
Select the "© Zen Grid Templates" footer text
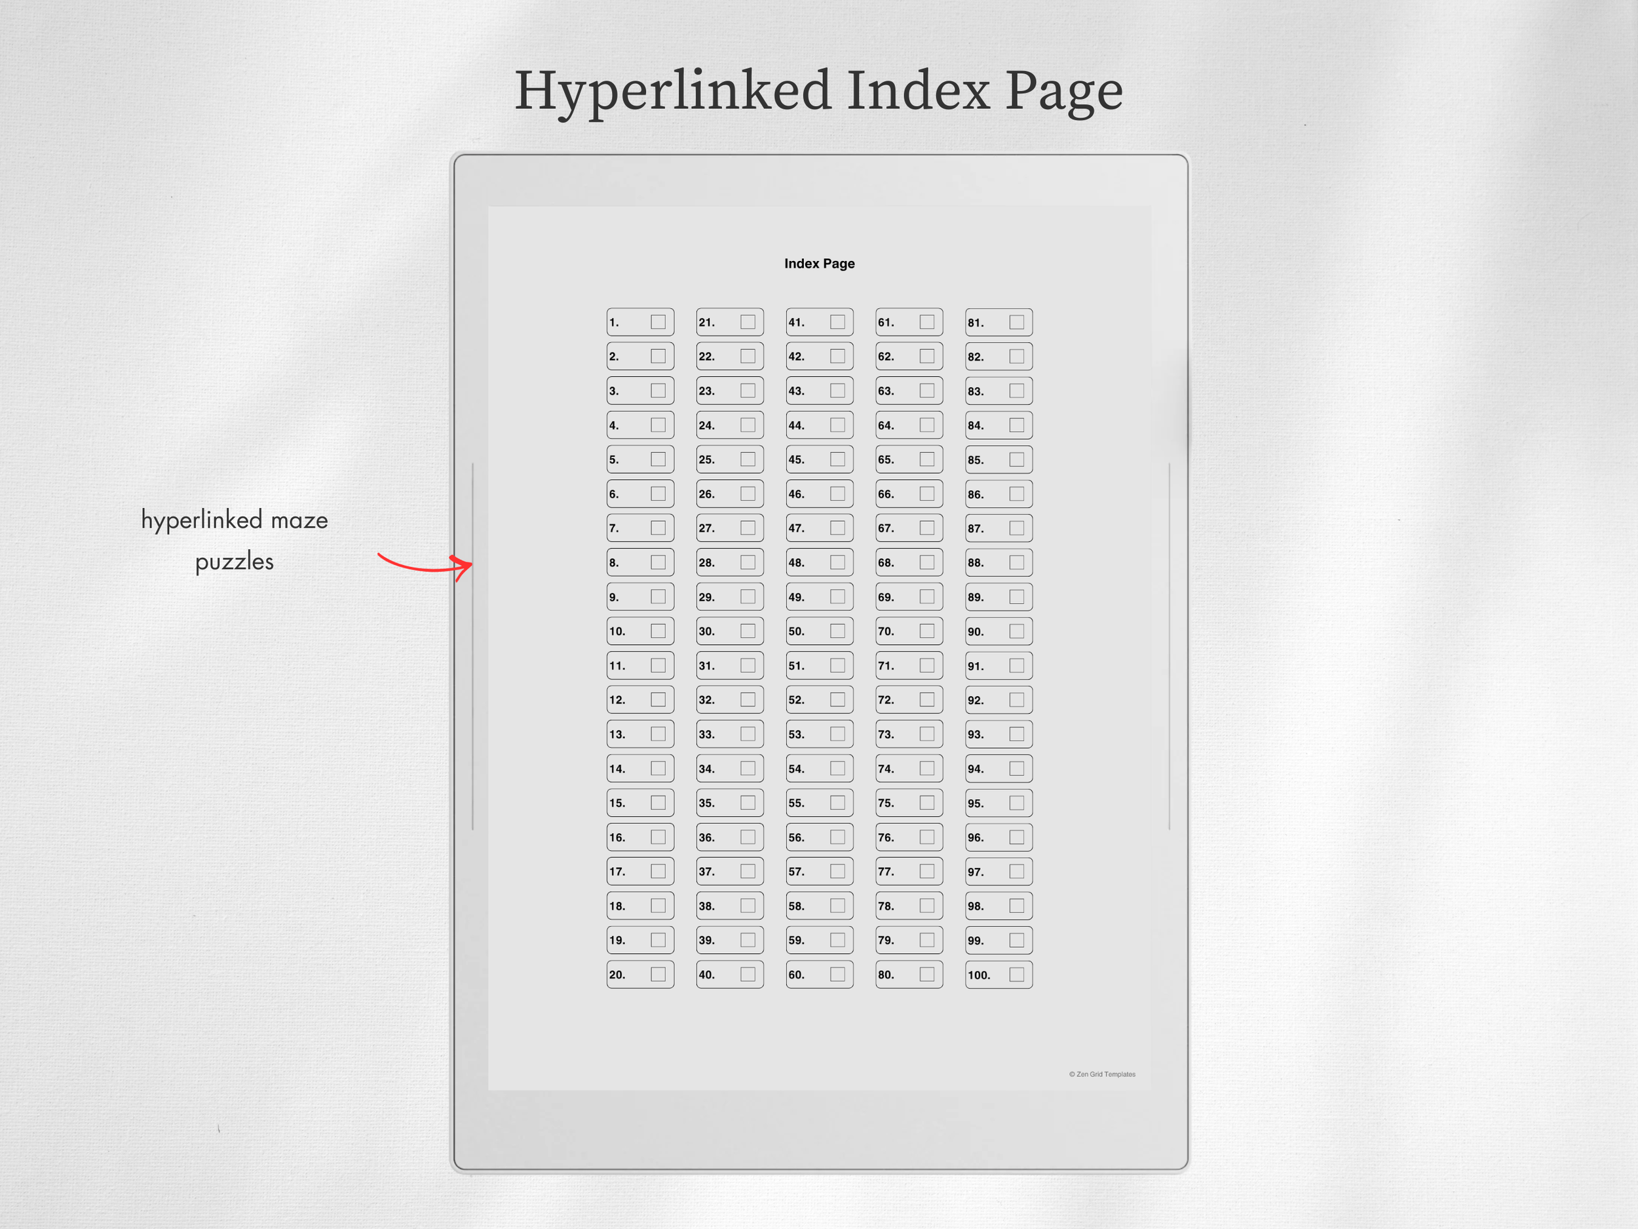tap(1102, 1074)
